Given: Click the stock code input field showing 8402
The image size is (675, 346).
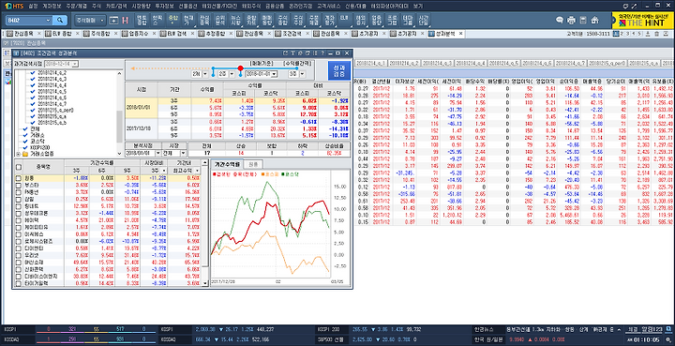Looking at the screenshot, I should [28, 21].
